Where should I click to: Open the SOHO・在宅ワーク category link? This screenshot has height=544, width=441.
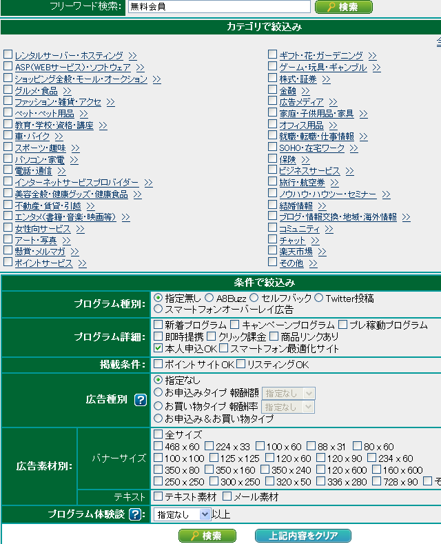(x=312, y=148)
